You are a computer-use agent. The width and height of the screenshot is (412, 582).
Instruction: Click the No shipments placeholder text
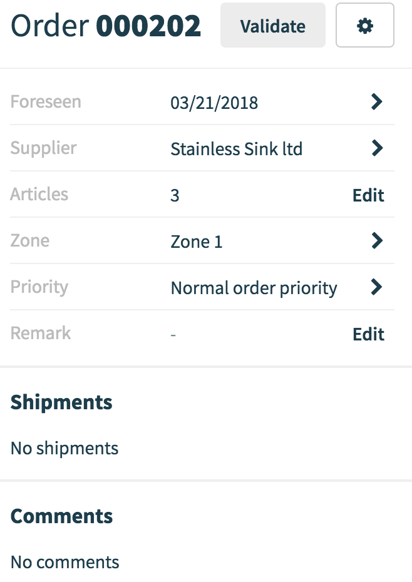point(64,448)
